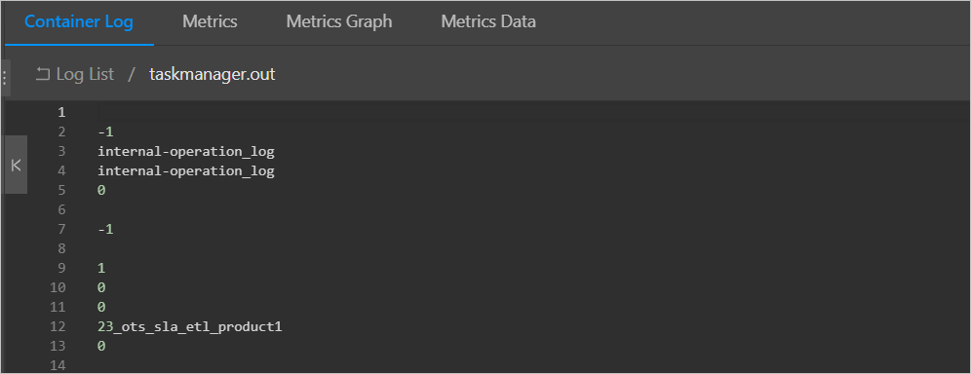Screen dimensions: 971x374
Task: Click the taskmanager.out breadcrumb
Action: point(212,74)
